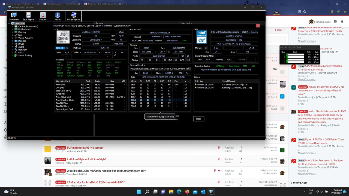Open the News Comments link under EVGA news

tap(306, 41)
